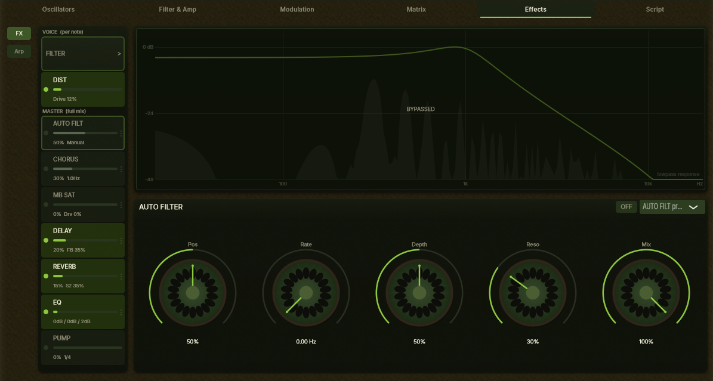Screen dimensions: 713x381
Task: Click the Depth knob
Action: (x=419, y=293)
